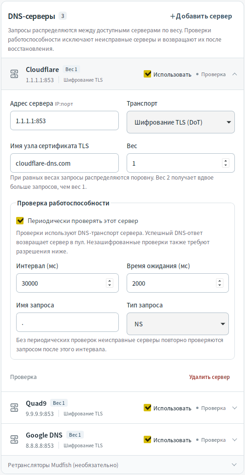This screenshot has width=245, height=475.
Task: Click the Cloudflare server icon
Action: pyautogui.click(x=14, y=74)
